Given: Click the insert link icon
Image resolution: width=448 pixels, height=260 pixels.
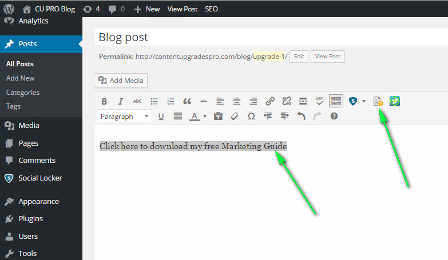Looking at the screenshot, I should 270,101.
